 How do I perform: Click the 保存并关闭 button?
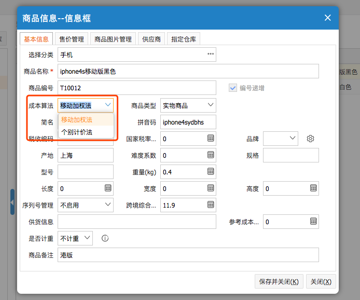279,282
